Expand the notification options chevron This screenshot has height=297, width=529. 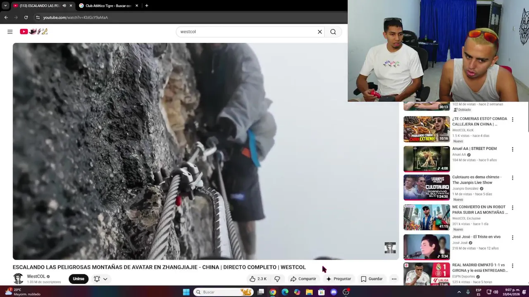click(x=105, y=279)
